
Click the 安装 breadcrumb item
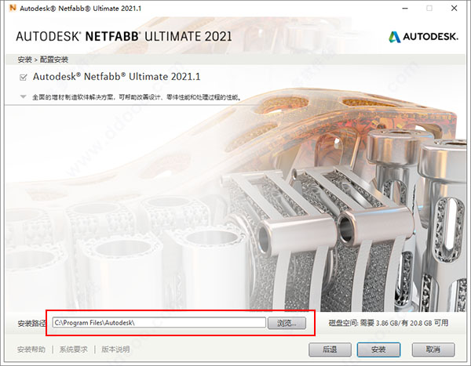pos(24,60)
